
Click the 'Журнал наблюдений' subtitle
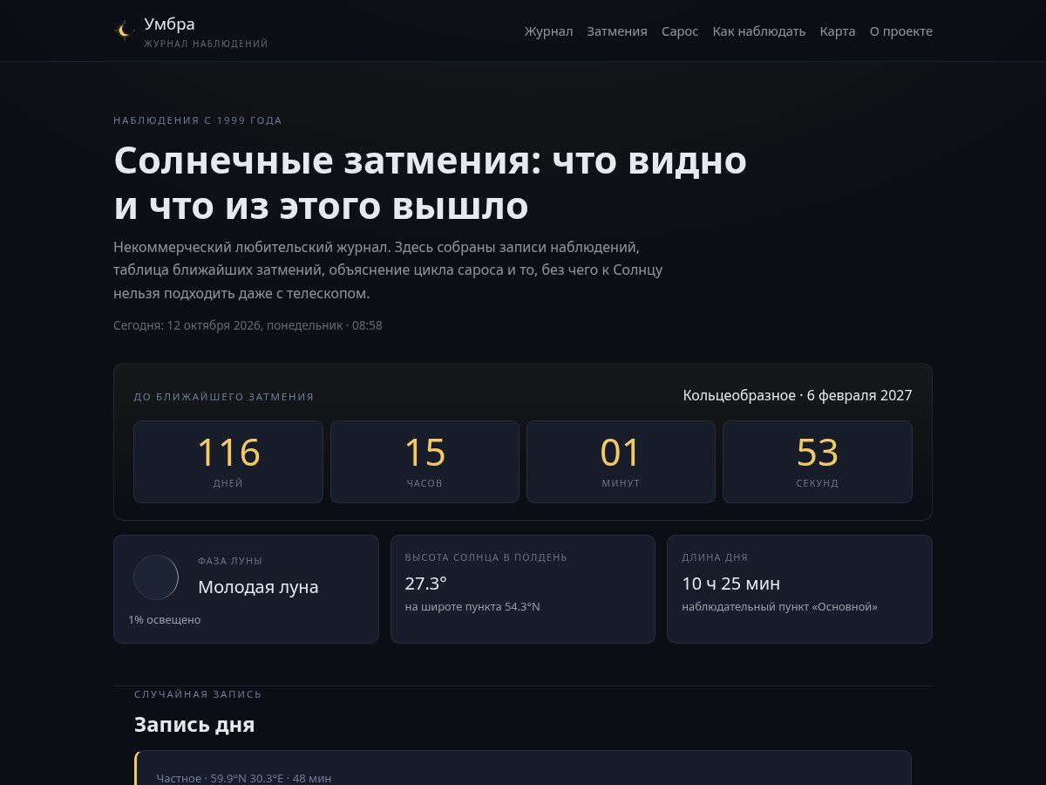click(207, 44)
